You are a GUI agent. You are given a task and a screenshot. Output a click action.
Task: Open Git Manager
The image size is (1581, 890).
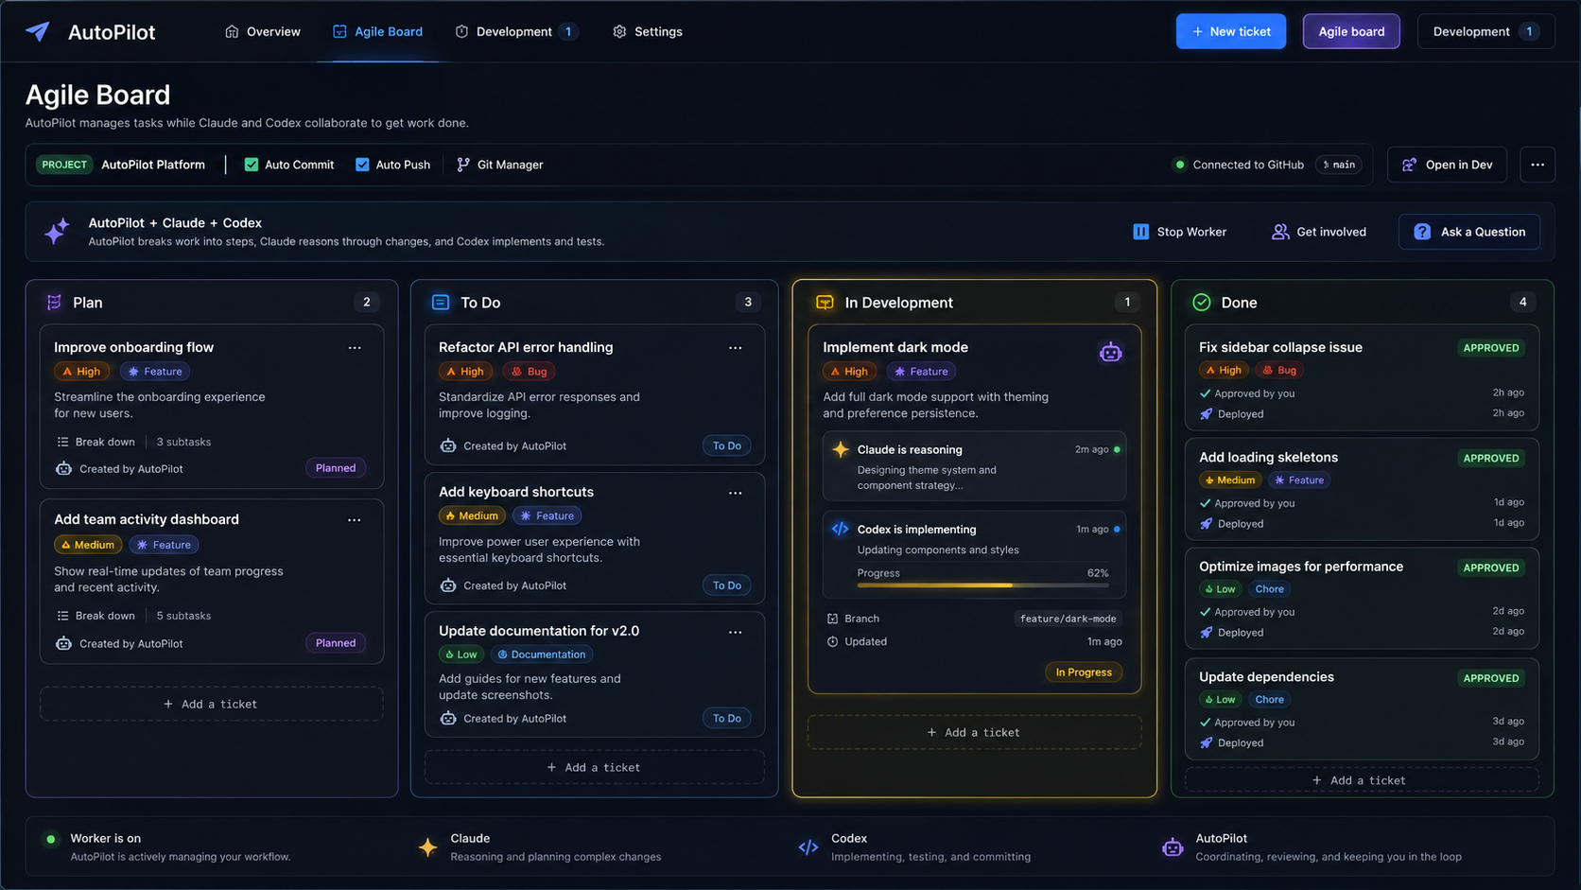pyautogui.click(x=500, y=165)
